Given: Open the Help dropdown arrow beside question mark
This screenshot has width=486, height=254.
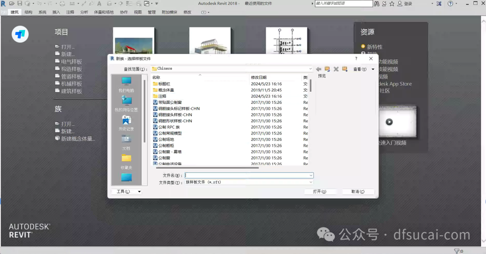Looking at the screenshot, I should (x=456, y=4).
